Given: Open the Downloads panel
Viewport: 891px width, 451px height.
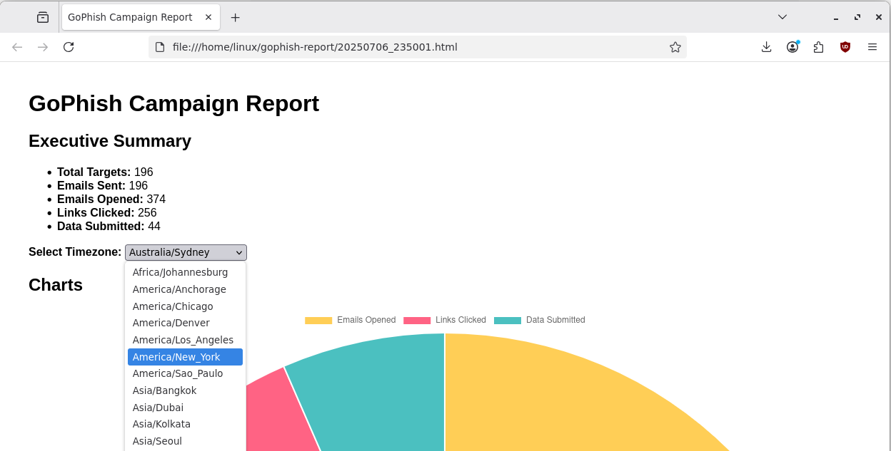Looking at the screenshot, I should (x=766, y=47).
